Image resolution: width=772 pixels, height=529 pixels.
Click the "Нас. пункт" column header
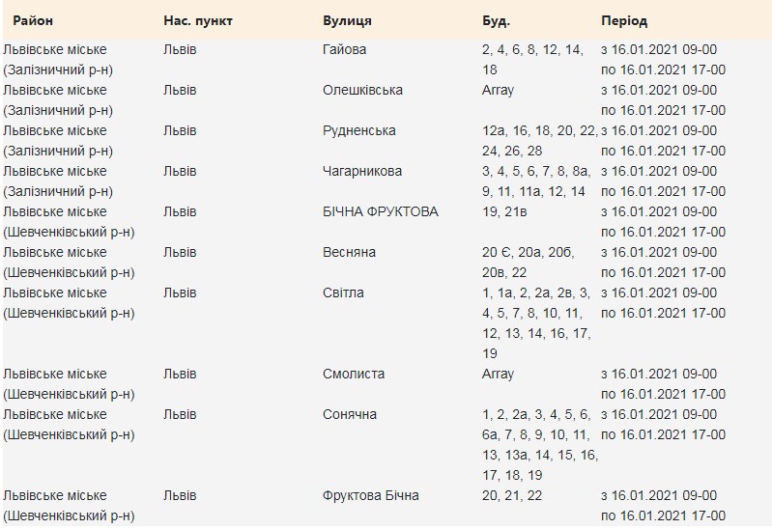(x=198, y=20)
